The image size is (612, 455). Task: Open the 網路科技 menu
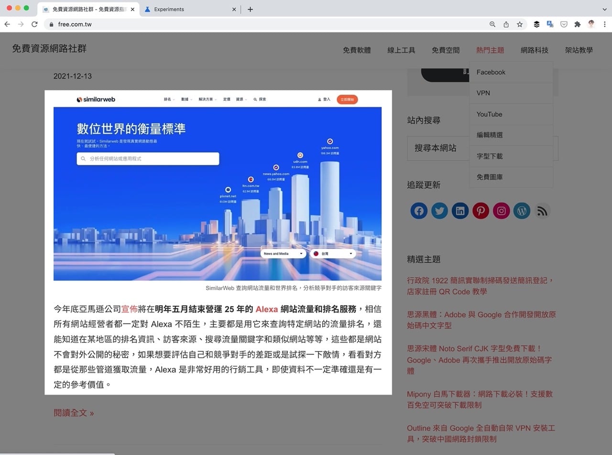535,50
